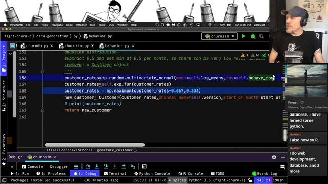The image size is (328, 184).
Task: Toggle the Project tool window sidebar button
Action: pos(4,58)
